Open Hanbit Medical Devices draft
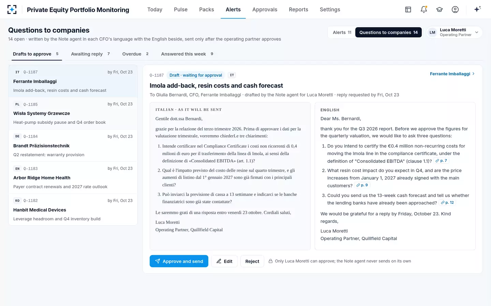The height and width of the screenshot is (306, 491). pos(73,210)
